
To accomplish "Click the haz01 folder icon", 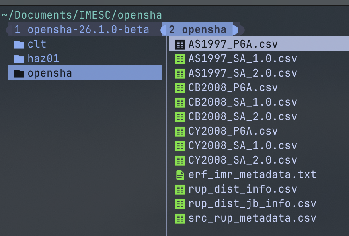I will click(x=19, y=59).
